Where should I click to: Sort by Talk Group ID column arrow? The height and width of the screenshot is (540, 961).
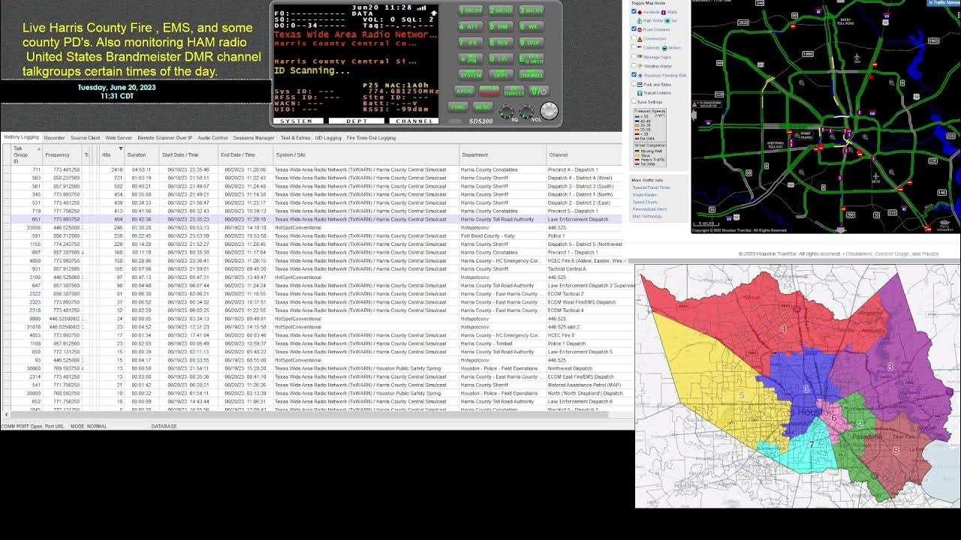click(x=38, y=148)
